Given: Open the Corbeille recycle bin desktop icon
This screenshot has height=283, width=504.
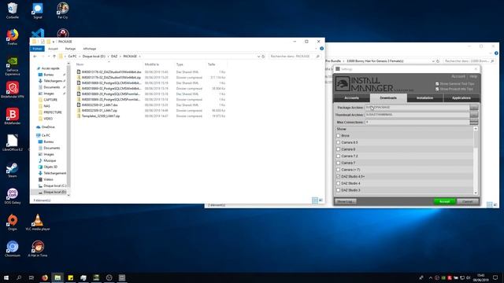Looking at the screenshot, I should pyautogui.click(x=13, y=10).
